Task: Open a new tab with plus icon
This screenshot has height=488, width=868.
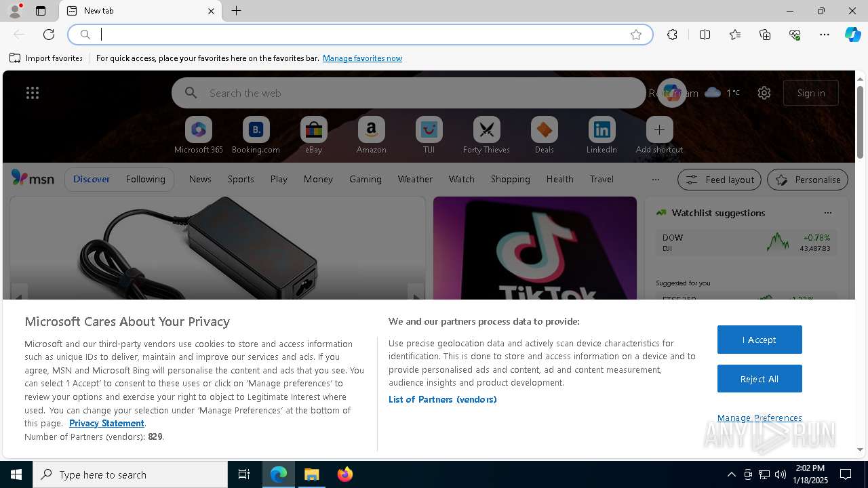Action: (236, 11)
